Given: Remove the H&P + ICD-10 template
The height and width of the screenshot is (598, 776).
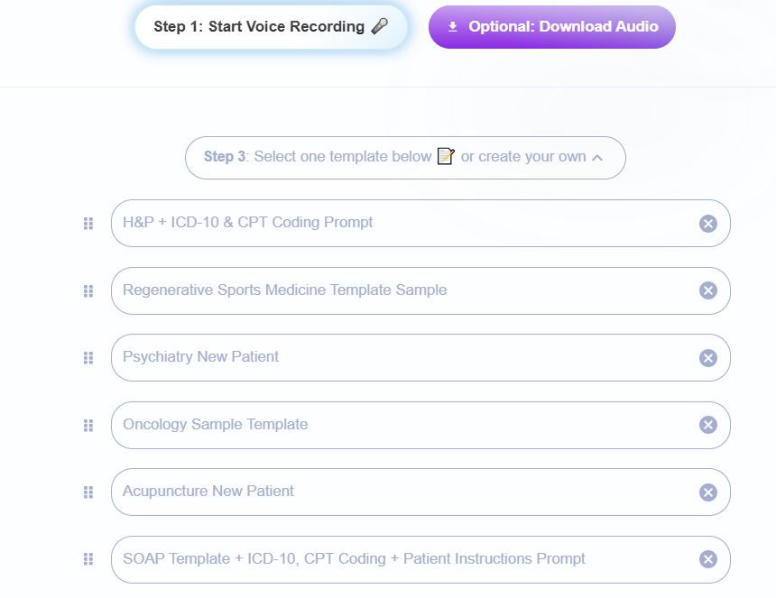Looking at the screenshot, I should [708, 224].
